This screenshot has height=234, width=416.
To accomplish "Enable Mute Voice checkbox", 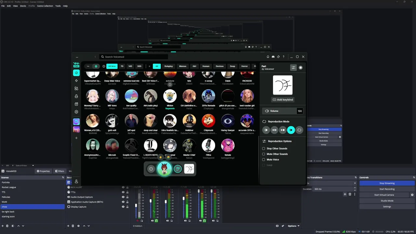I will click(x=264, y=160).
